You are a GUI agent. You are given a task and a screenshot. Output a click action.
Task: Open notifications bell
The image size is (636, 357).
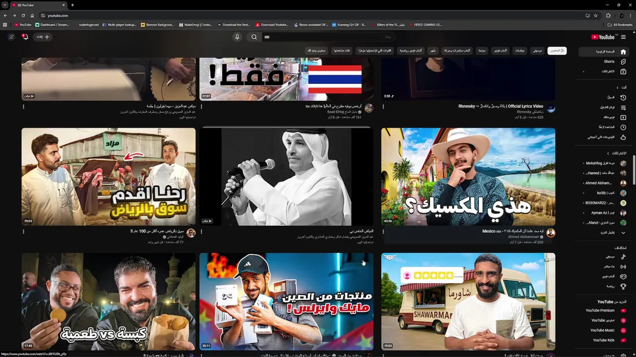point(24,36)
